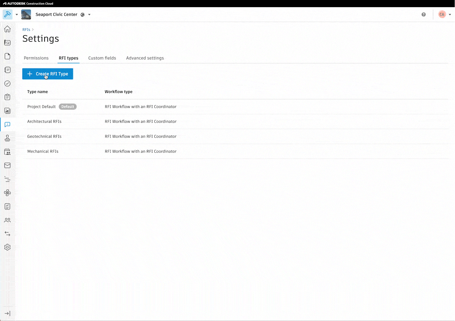Switch to the Custom fields tab

[x=102, y=58]
